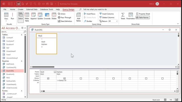The image size is (182, 102).
Task: Check Show box in eighth grid column
Action: point(162,78)
